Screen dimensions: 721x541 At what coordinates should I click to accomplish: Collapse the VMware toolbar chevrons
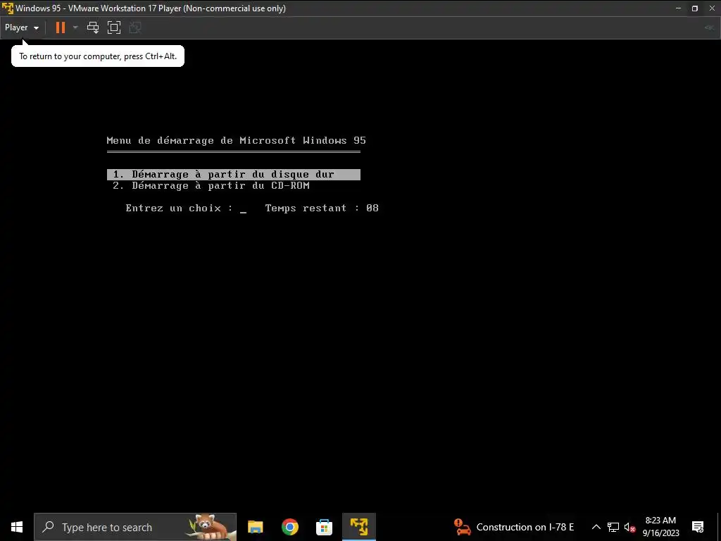(709, 27)
